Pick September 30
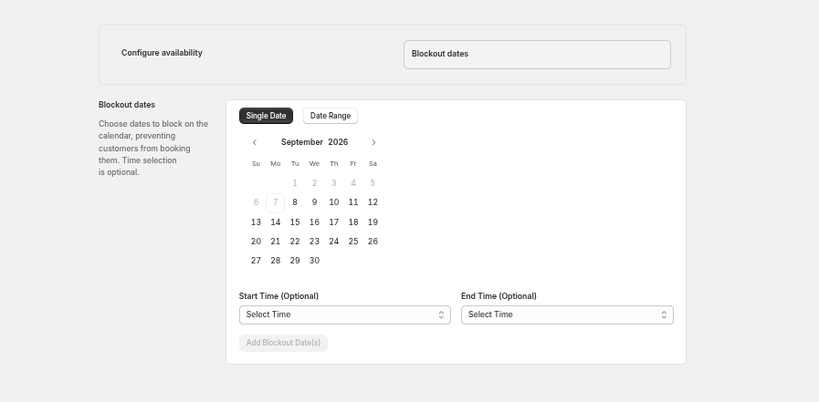The image size is (819, 402). pos(314,261)
